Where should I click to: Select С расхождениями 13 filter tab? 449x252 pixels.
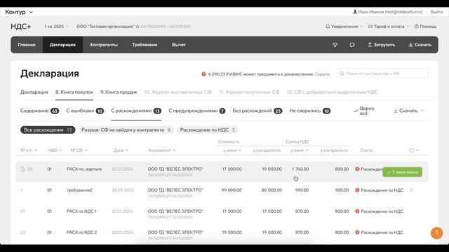pyautogui.click(x=136, y=111)
